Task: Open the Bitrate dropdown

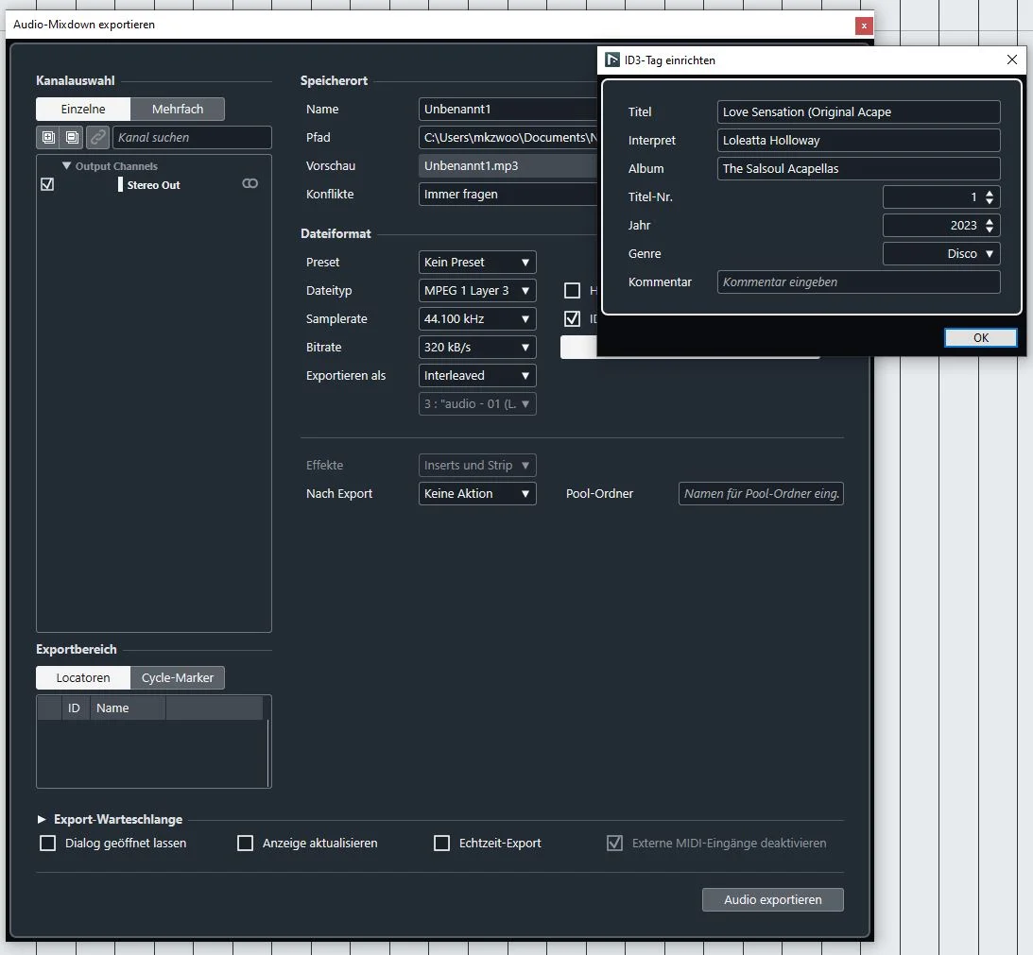Action: point(477,347)
